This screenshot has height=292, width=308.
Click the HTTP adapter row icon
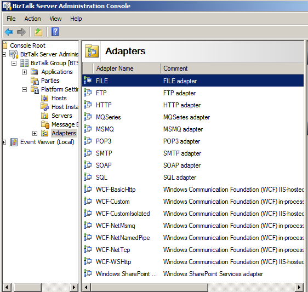pos(88,105)
